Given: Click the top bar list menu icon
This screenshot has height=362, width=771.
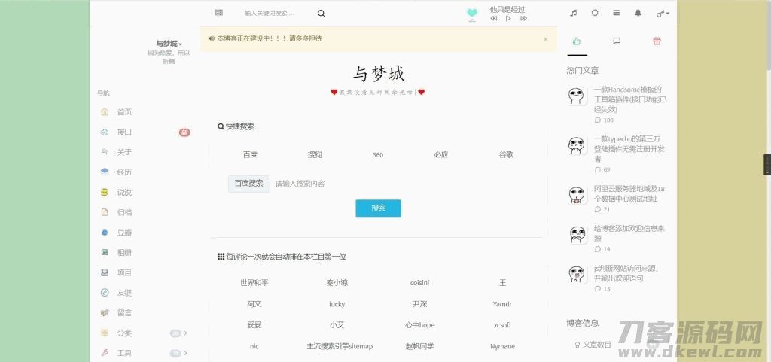Looking at the screenshot, I should 617,13.
